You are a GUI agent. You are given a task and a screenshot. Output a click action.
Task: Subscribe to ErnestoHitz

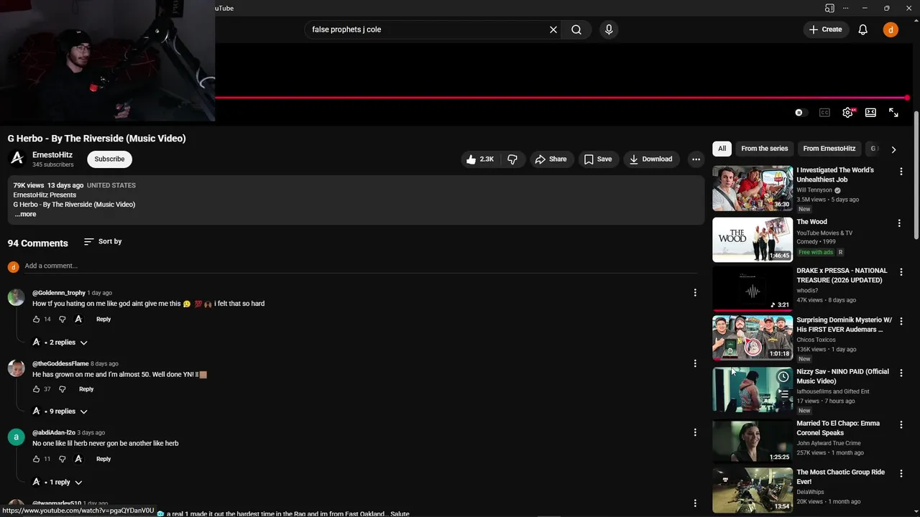[109, 159]
